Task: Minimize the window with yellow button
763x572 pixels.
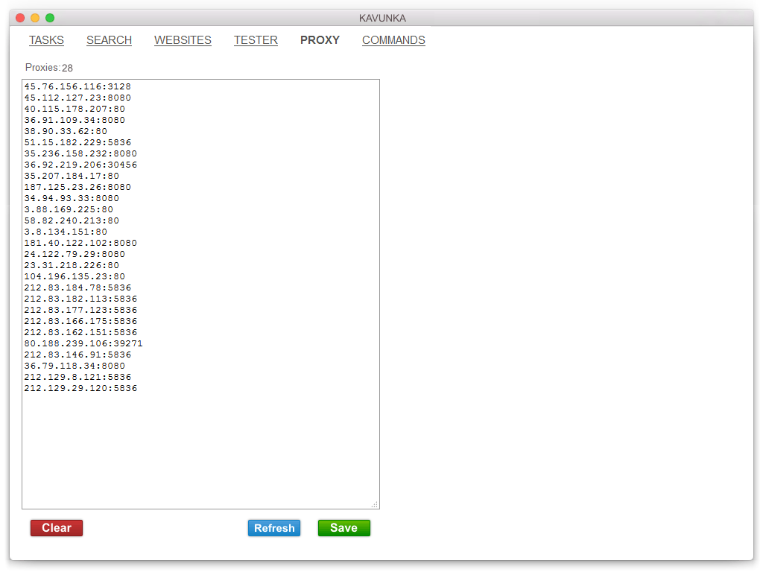Action: (x=35, y=18)
